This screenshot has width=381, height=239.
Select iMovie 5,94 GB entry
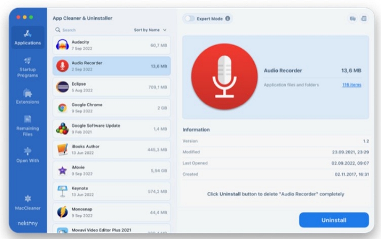[x=111, y=170]
